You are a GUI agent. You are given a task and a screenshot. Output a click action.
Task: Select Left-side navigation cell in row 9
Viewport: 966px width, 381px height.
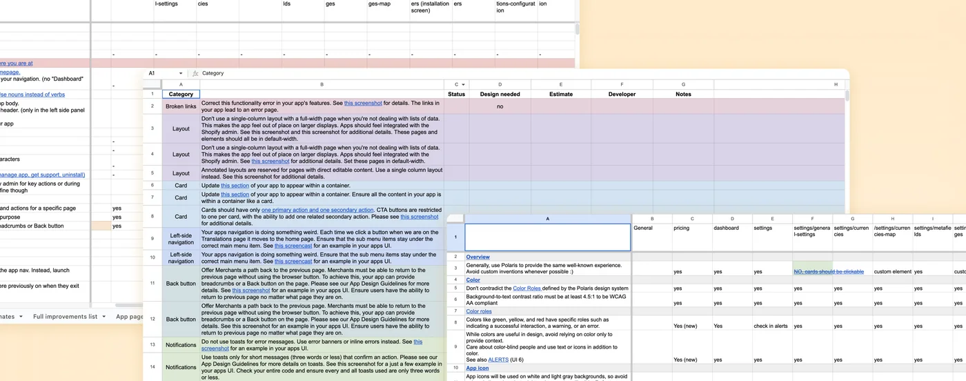[181, 239]
